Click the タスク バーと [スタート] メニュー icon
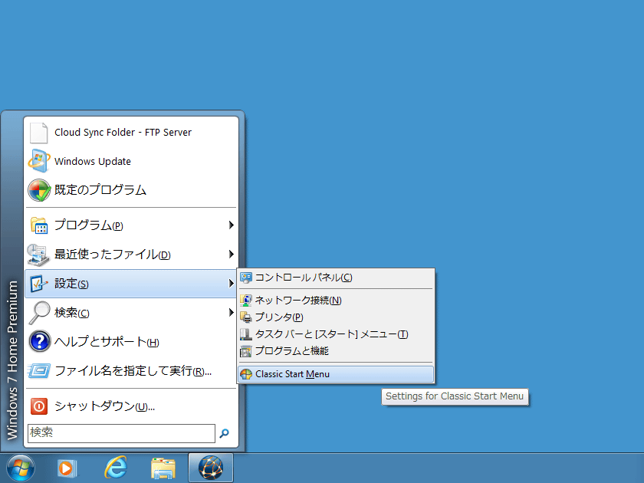This screenshot has height=483, width=644. tap(246, 334)
